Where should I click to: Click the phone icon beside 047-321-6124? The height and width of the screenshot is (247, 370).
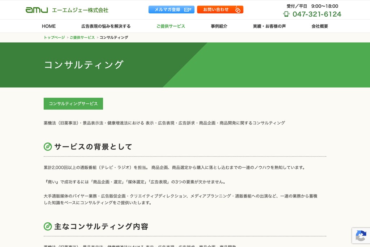pos(286,14)
